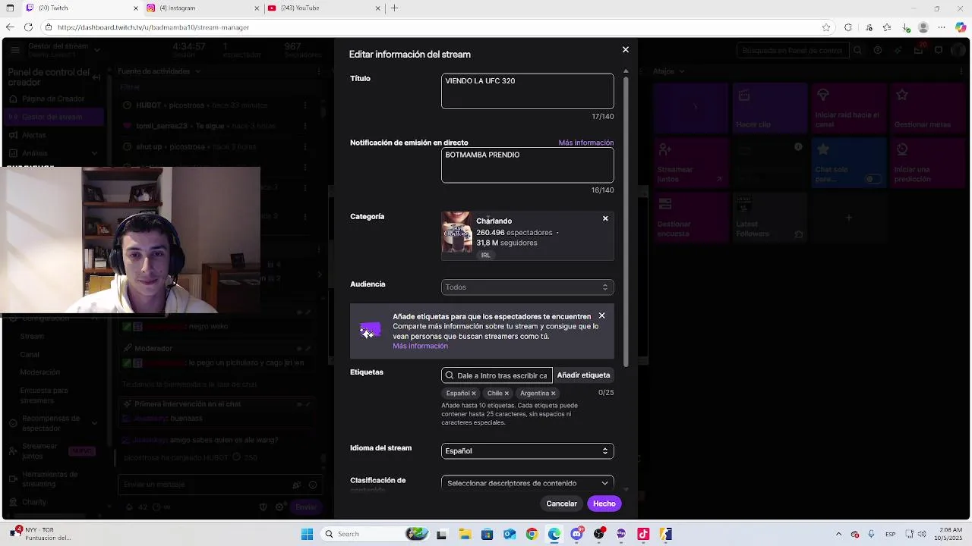Close the Editar información del stream dialog
This screenshot has height=546, width=972.
(625, 49)
